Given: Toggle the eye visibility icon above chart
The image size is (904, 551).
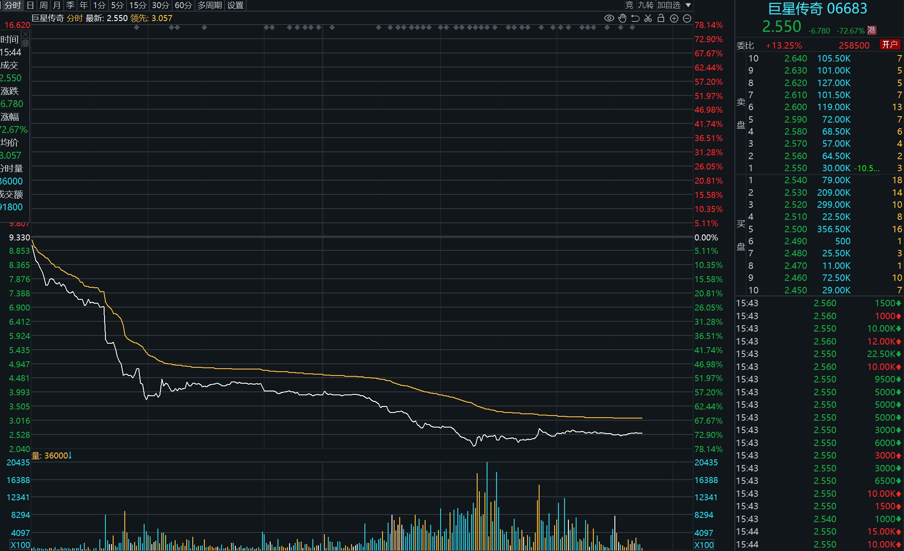Looking at the screenshot, I should pos(609,18).
